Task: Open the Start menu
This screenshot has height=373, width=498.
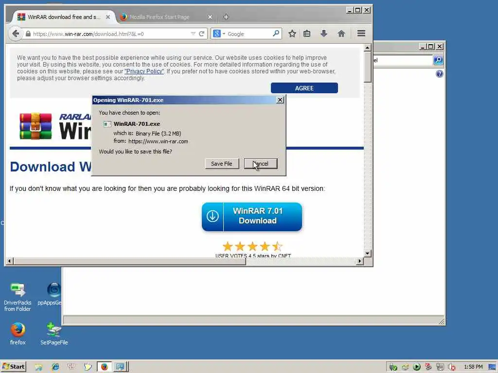Action: pyautogui.click(x=13, y=367)
